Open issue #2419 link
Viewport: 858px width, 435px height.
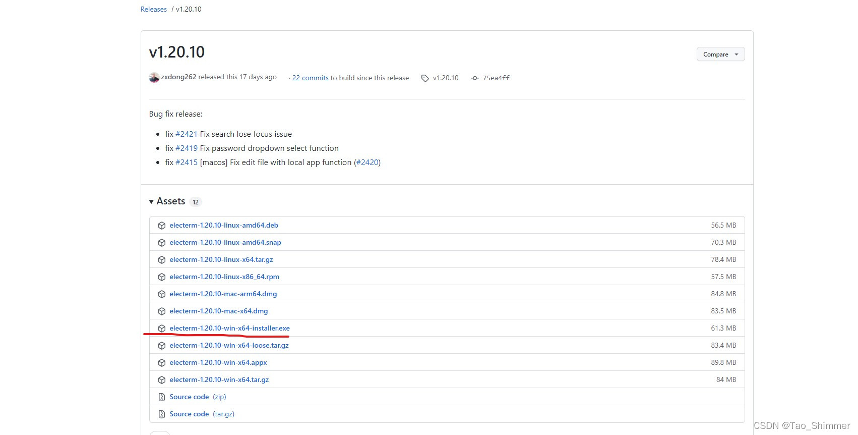[187, 148]
